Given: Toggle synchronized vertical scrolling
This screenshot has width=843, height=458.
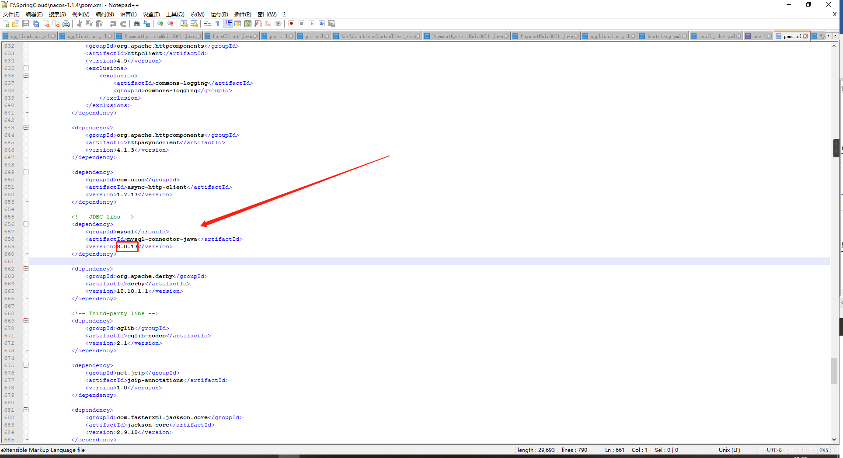Looking at the screenshot, I should click(184, 24).
